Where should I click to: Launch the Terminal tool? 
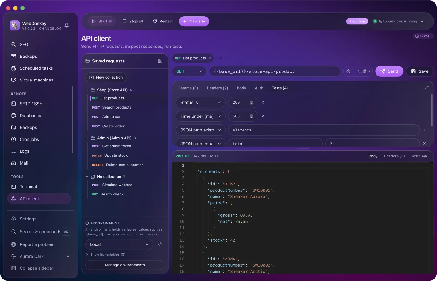pos(39,187)
